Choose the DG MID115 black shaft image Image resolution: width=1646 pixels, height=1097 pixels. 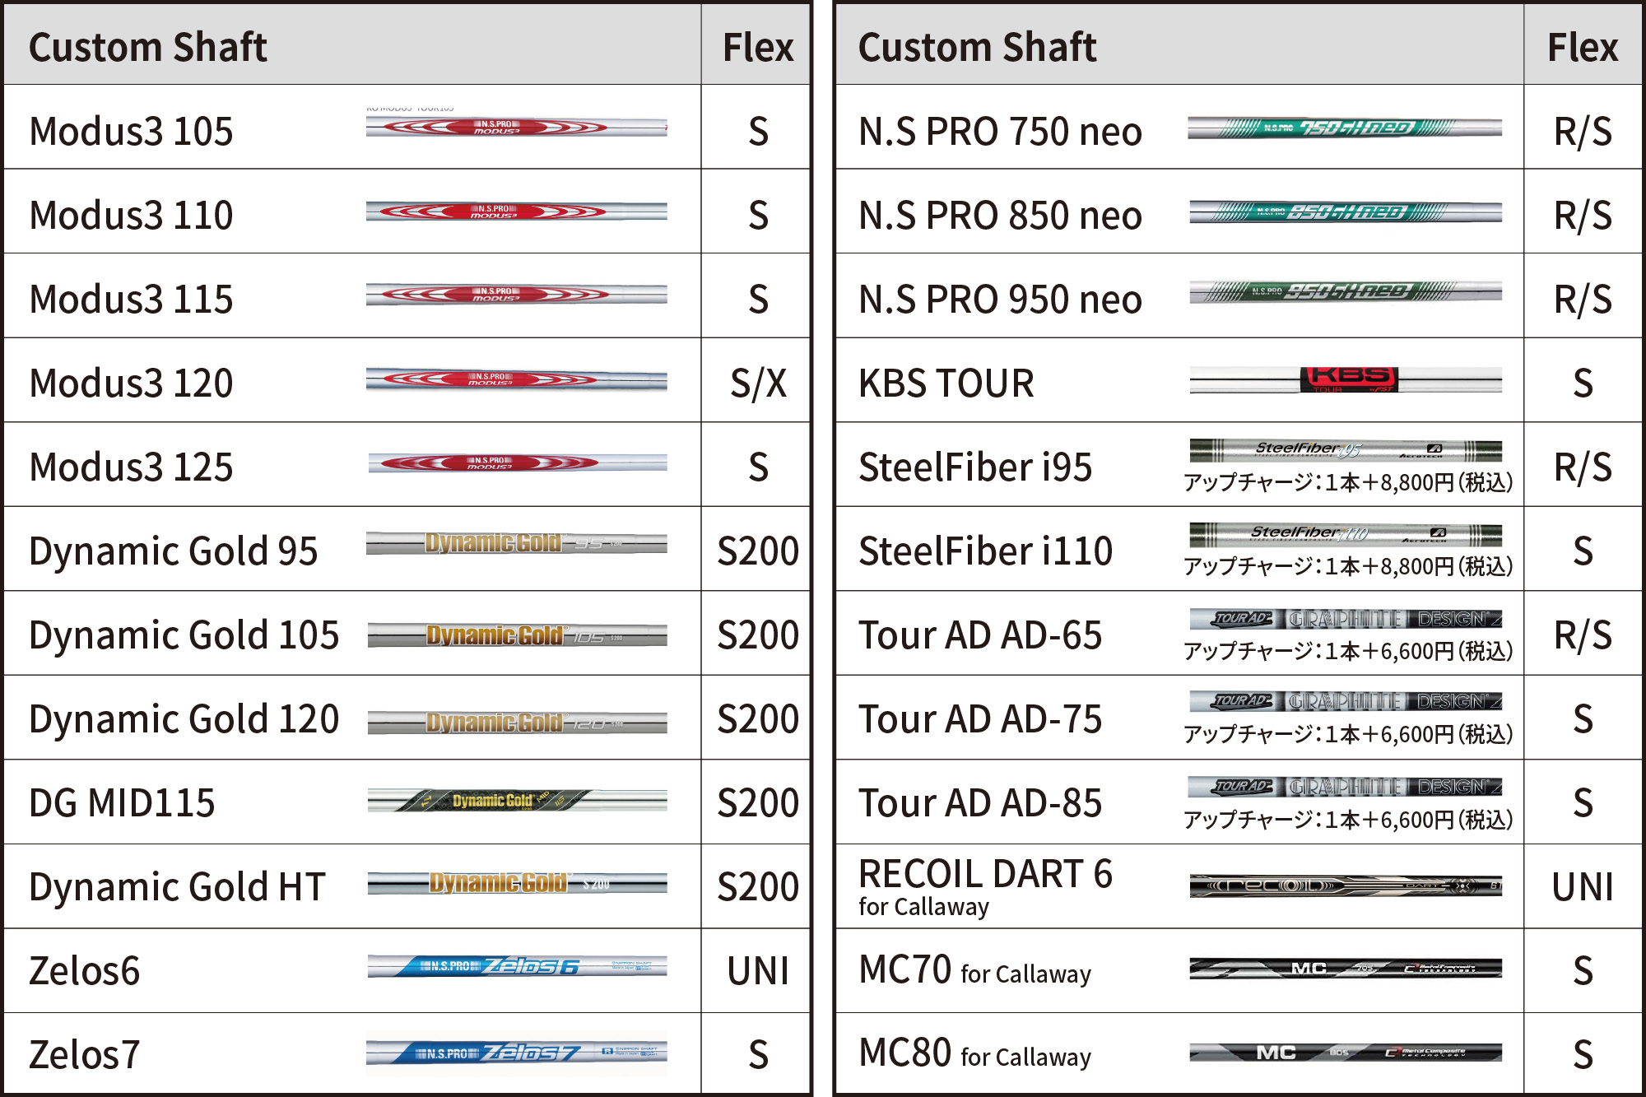[516, 801]
